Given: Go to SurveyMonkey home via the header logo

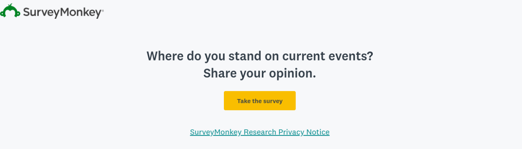Looking at the screenshot, I should pos(52,11).
